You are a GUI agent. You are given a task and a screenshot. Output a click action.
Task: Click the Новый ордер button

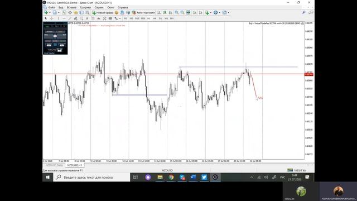pyautogui.click(x=103, y=12)
